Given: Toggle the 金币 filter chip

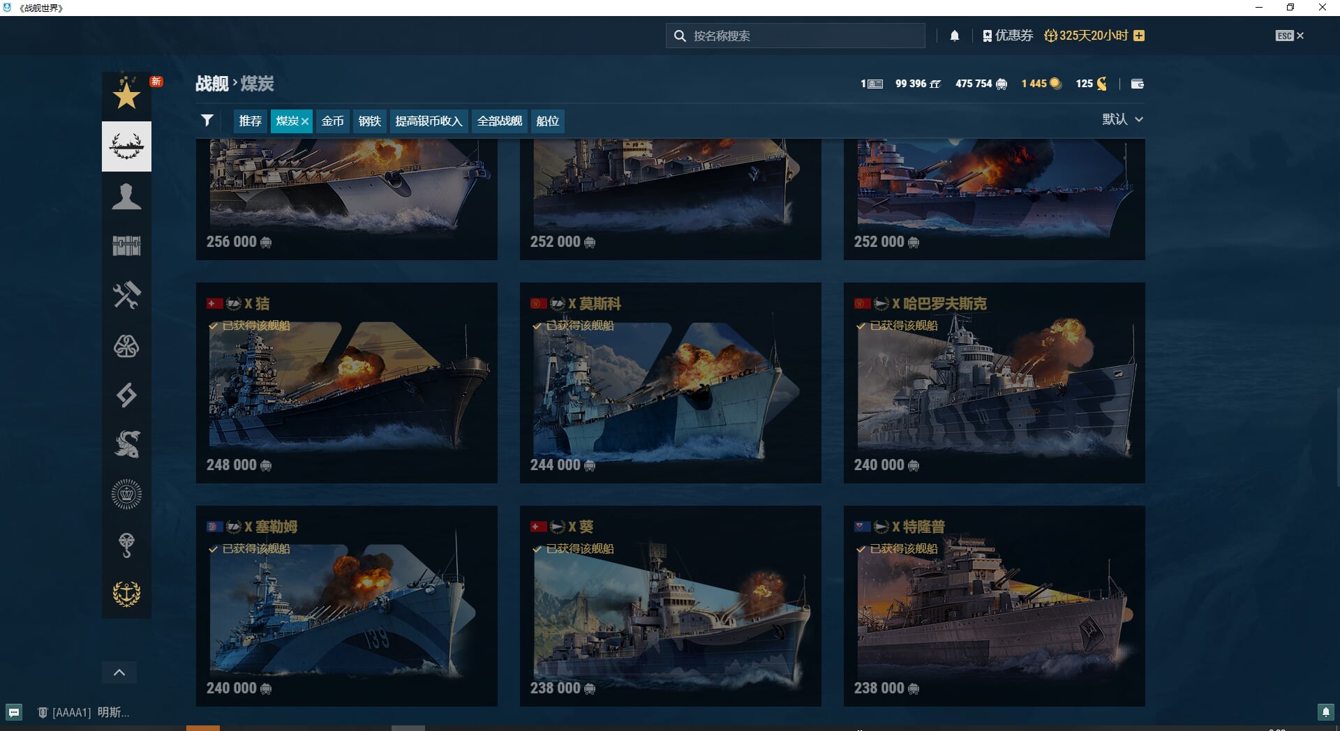Looking at the screenshot, I should [332, 121].
